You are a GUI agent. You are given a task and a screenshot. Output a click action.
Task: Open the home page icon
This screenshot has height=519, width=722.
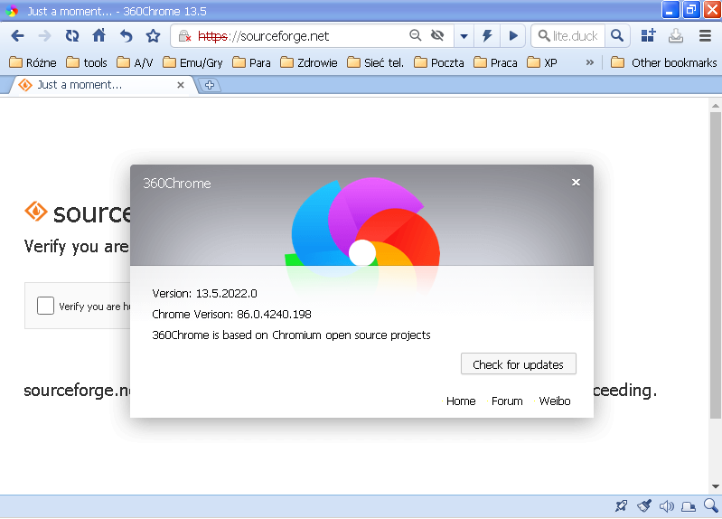click(x=99, y=35)
